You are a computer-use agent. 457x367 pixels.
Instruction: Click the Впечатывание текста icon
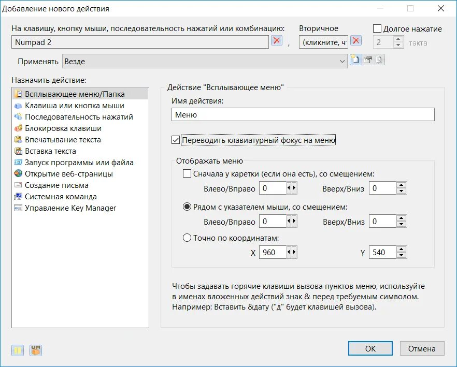point(18,140)
